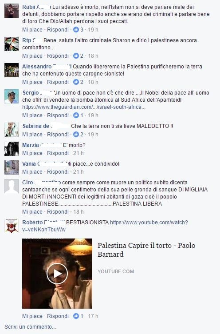Open the like-reaction icon under Sergio's comment
Viewport: 220px width, 334px height.
pyautogui.click(x=76, y=115)
